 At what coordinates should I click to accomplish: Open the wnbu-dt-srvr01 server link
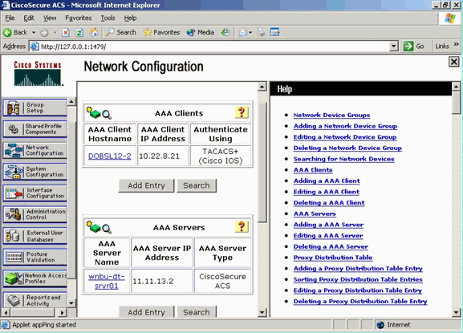coord(106,281)
